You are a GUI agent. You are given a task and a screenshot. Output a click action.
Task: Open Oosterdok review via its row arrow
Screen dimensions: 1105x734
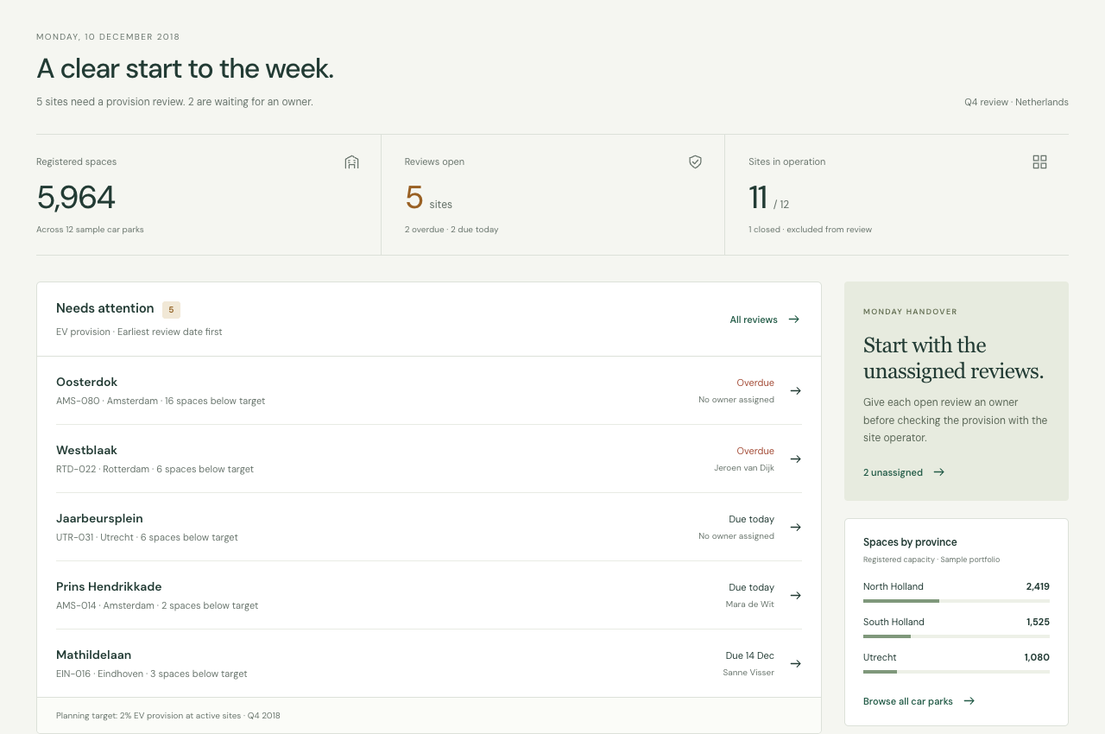tap(796, 390)
